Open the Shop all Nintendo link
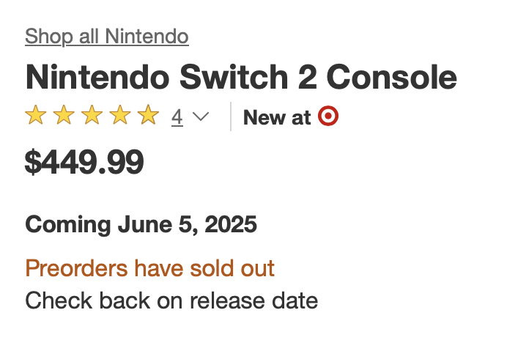Image resolution: width=507 pixels, height=340 pixels. pos(107,36)
